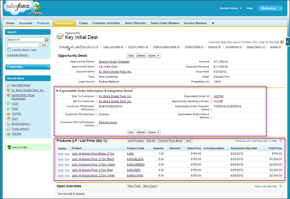Screen dimensions: 290x199
Task: Click the Choose Price Book button
Action: (170, 140)
